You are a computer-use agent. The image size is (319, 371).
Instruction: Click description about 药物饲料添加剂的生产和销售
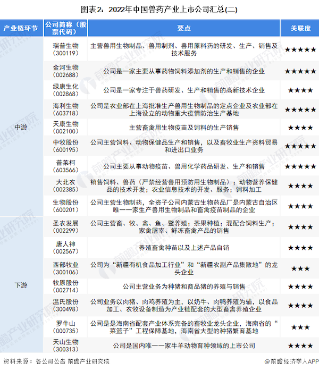(184, 71)
